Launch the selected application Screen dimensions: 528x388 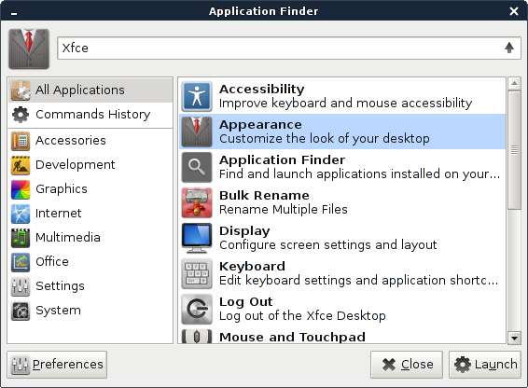tap(485, 365)
